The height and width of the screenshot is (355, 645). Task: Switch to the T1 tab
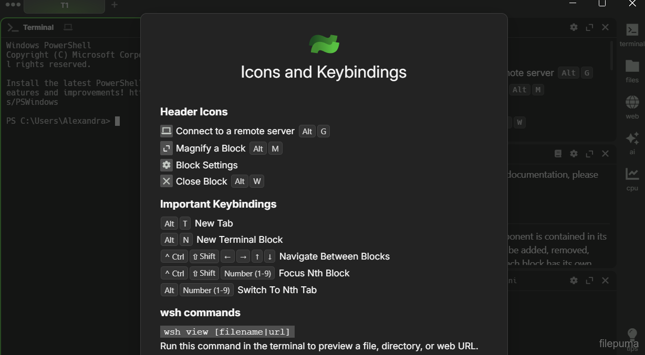(x=64, y=5)
